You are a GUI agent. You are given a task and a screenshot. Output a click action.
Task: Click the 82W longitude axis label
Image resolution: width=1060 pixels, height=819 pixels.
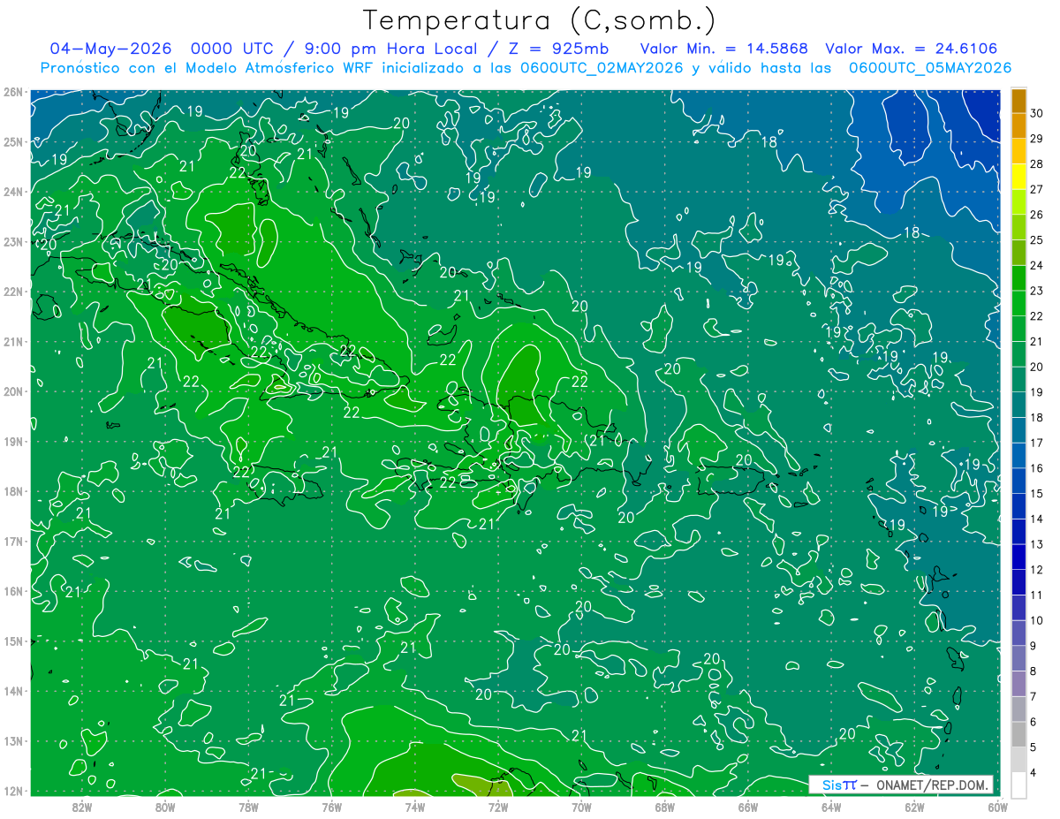[82, 807]
